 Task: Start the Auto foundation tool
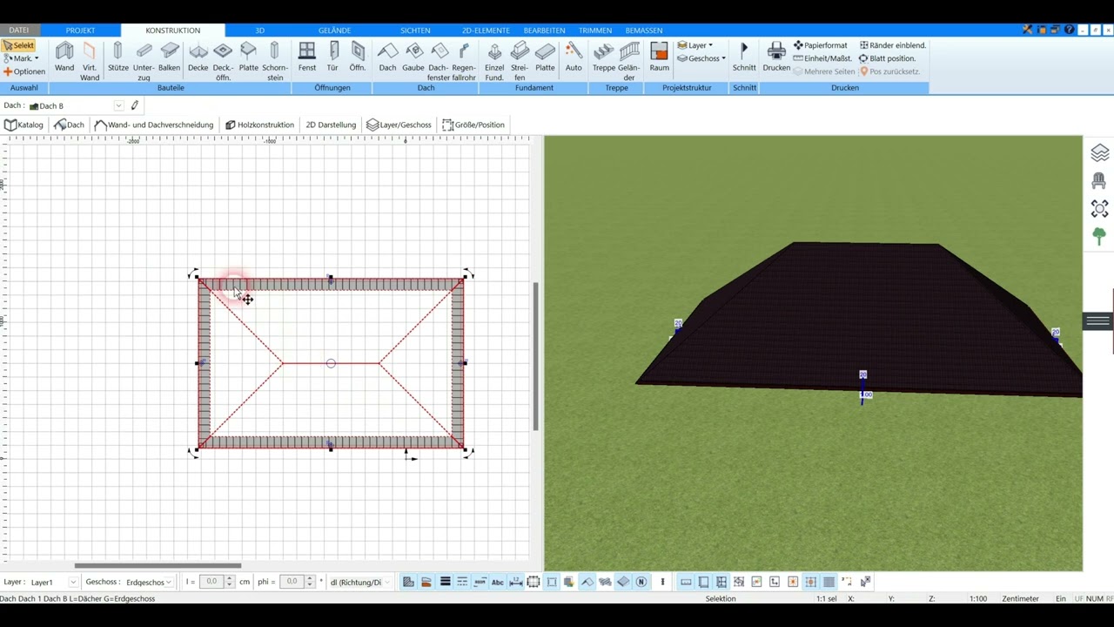(574, 57)
